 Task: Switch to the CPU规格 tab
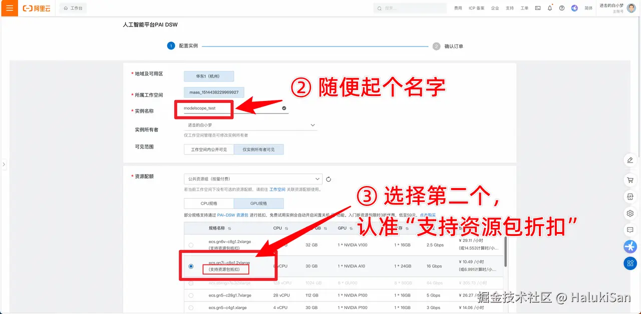[x=209, y=203]
